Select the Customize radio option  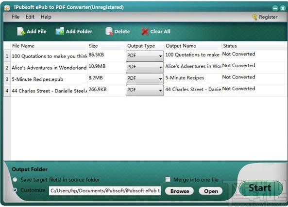pyautogui.click(x=15, y=190)
